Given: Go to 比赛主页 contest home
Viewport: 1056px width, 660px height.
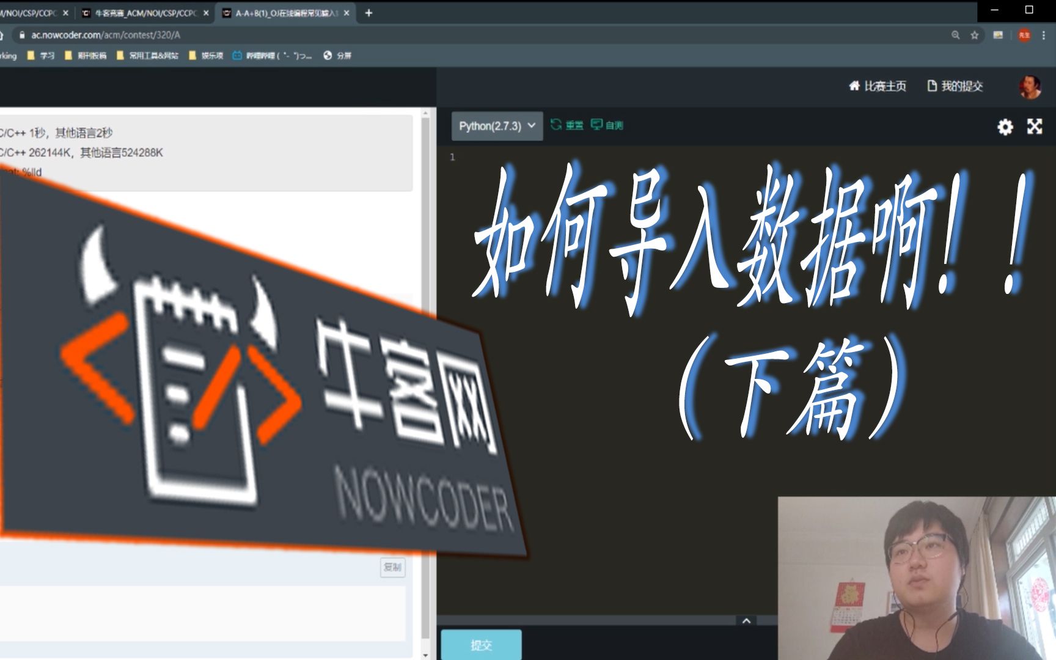Looking at the screenshot, I should pos(878,86).
